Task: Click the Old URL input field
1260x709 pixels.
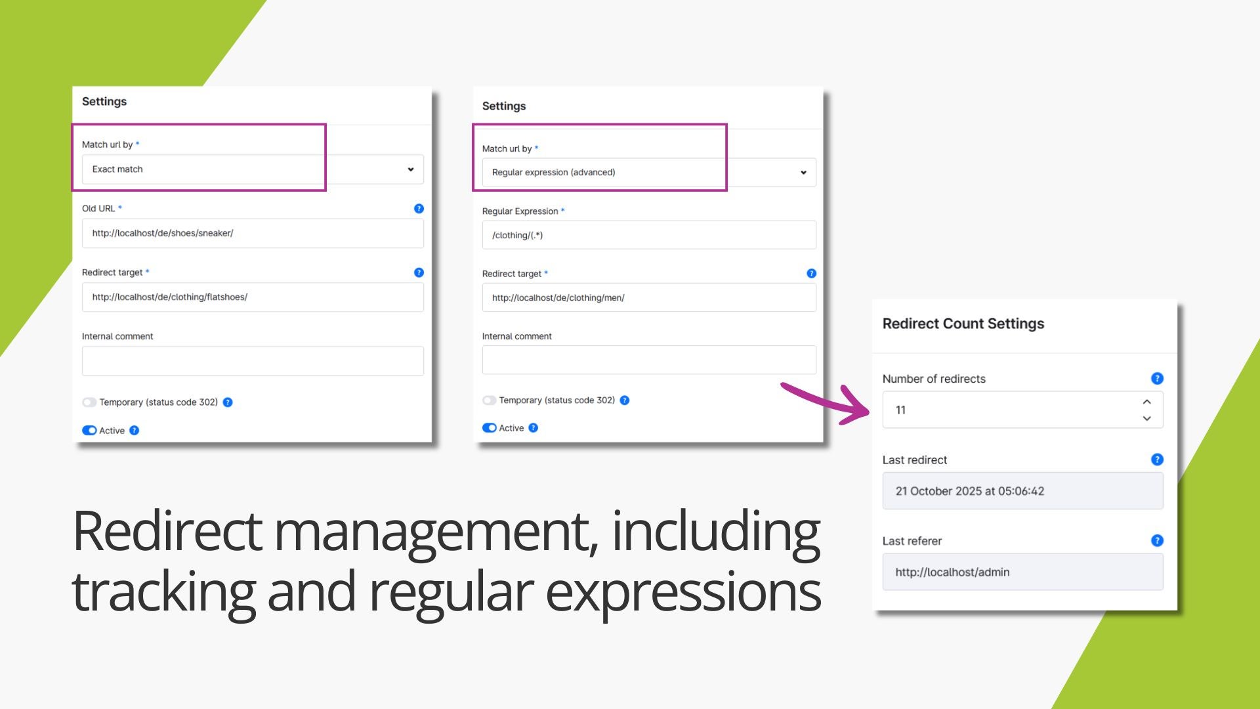Action: point(253,234)
